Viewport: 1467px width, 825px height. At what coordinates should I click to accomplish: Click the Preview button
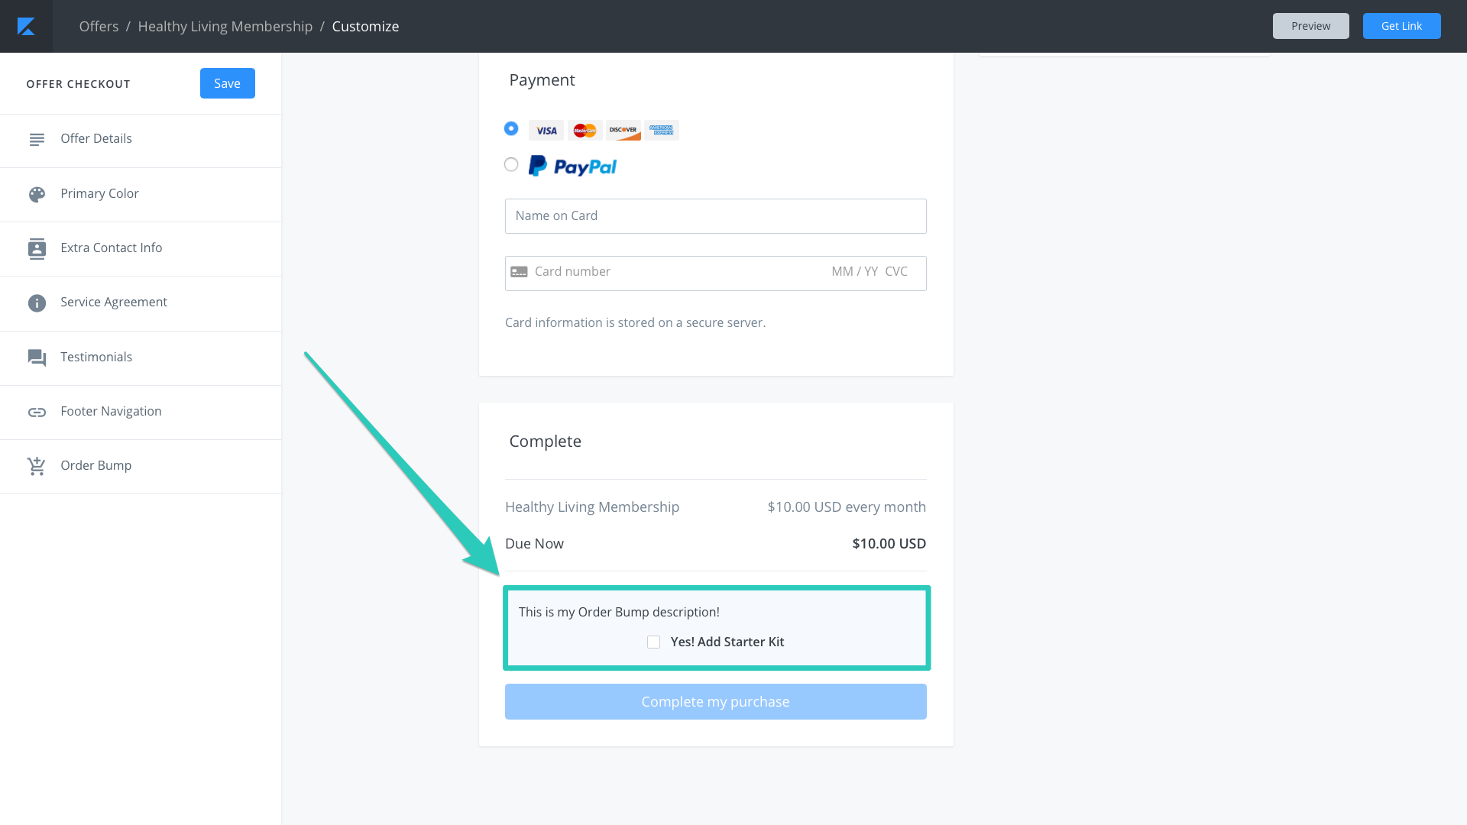1310,26
